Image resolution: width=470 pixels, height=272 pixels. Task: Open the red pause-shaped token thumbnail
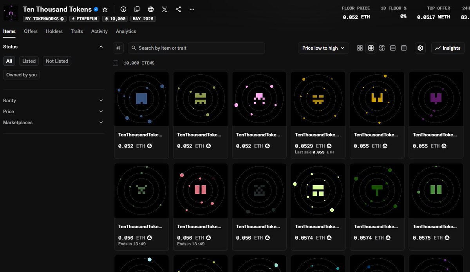click(x=201, y=191)
